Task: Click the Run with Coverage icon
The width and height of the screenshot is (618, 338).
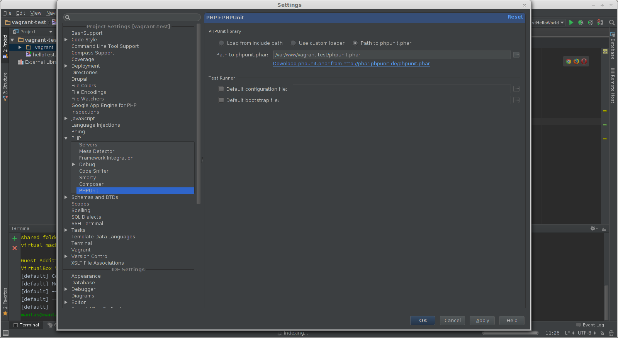Action: (590, 23)
